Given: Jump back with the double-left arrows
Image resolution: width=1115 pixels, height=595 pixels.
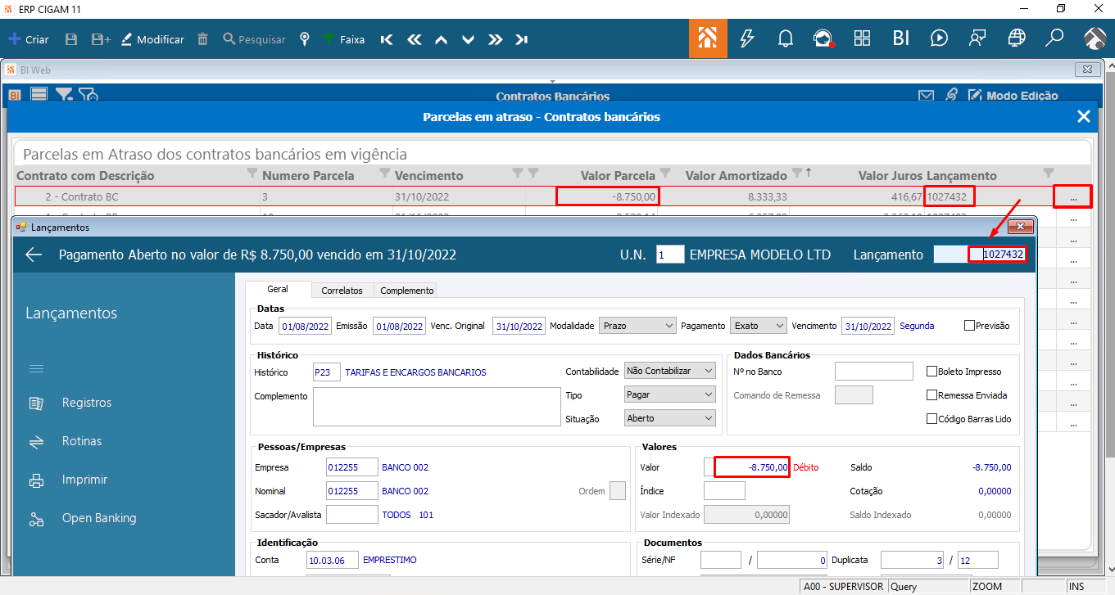Looking at the screenshot, I should (x=414, y=39).
